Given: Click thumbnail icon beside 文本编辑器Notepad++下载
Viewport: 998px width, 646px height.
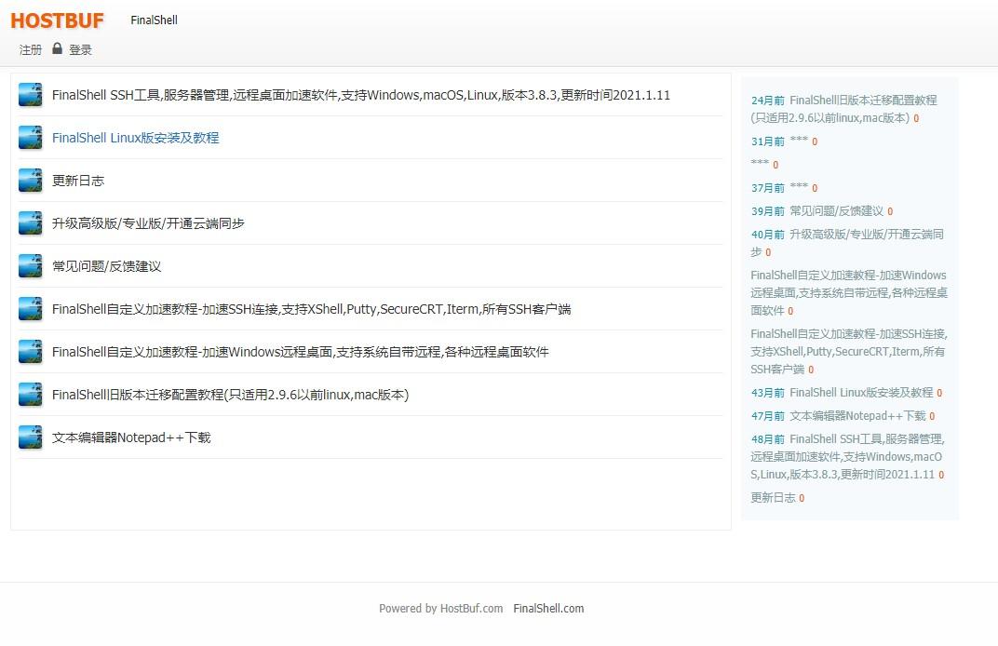Looking at the screenshot, I should (31, 437).
